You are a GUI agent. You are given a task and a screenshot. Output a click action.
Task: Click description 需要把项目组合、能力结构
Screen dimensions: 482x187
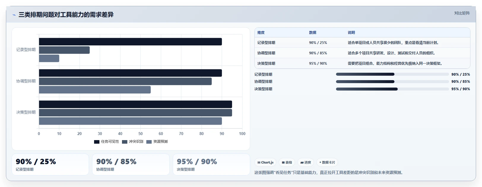[395, 64]
